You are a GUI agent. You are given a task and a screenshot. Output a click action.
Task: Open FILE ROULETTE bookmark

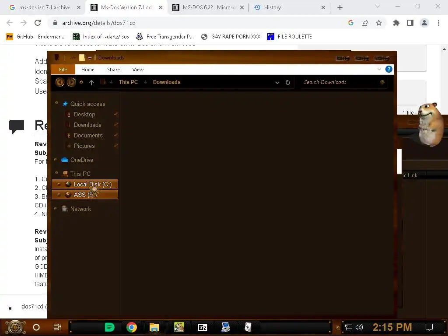[x=290, y=37]
